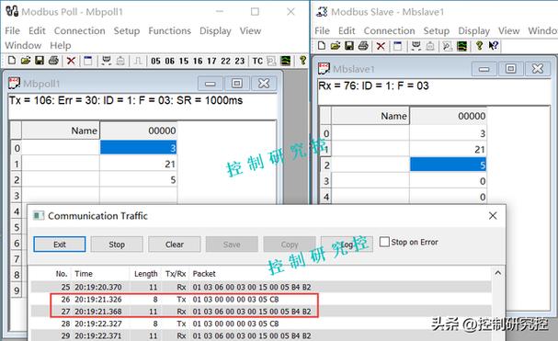Click red X delete icon in Modbus Poll toolbar
558x341 pixels.
[71, 61]
